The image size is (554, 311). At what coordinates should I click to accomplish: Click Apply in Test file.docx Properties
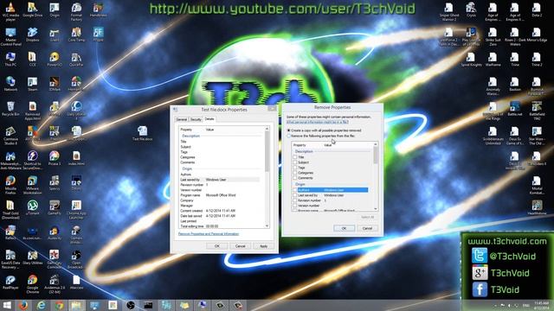263,246
